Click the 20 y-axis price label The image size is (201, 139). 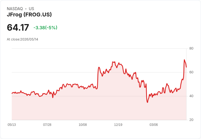pyautogui.click(x=191, y=120)
